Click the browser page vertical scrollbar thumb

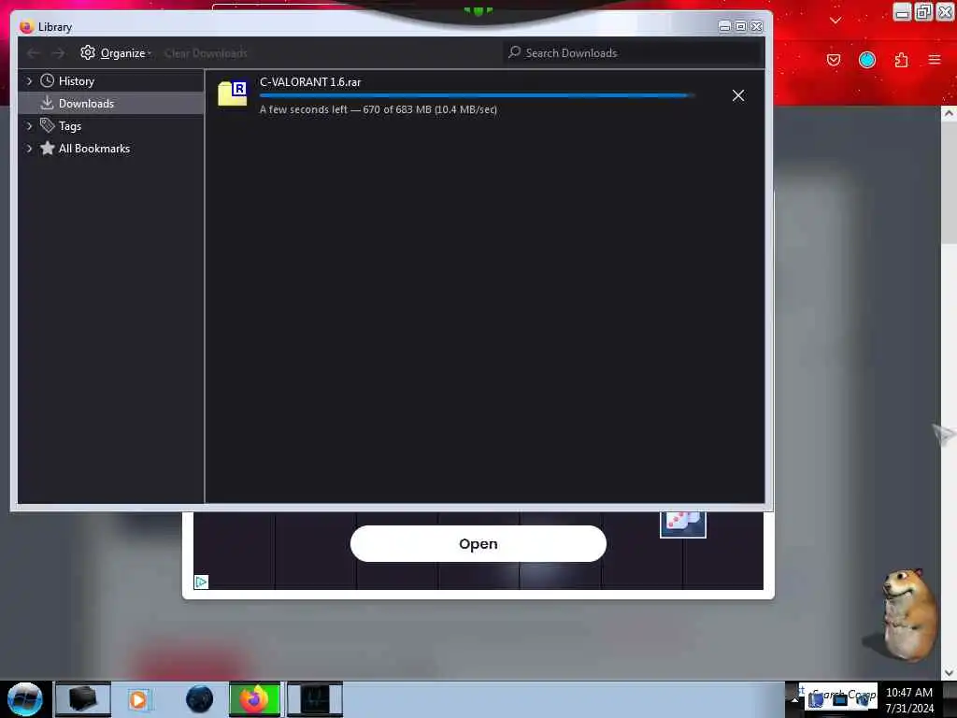[x=950, y=182]
